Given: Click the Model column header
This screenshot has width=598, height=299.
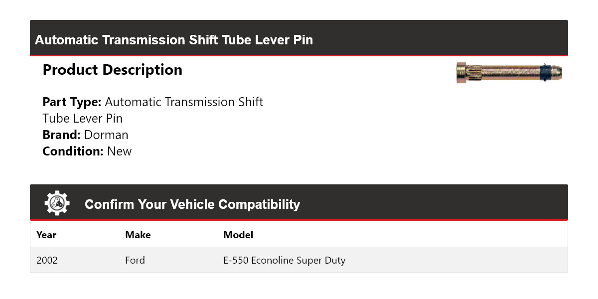Looking at the screenshot, I should pos(238,235).
